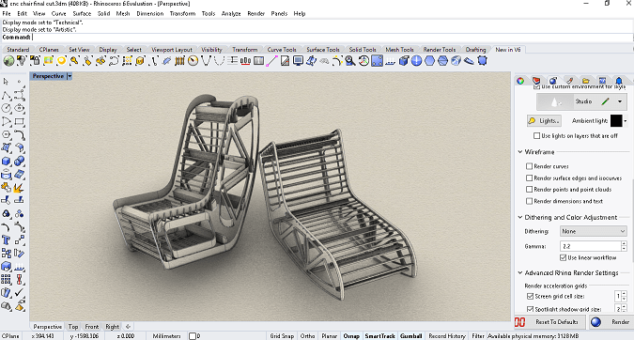Open the Analyze menu
The width and height of the screenshot is (634, 340).
point(231,13)
